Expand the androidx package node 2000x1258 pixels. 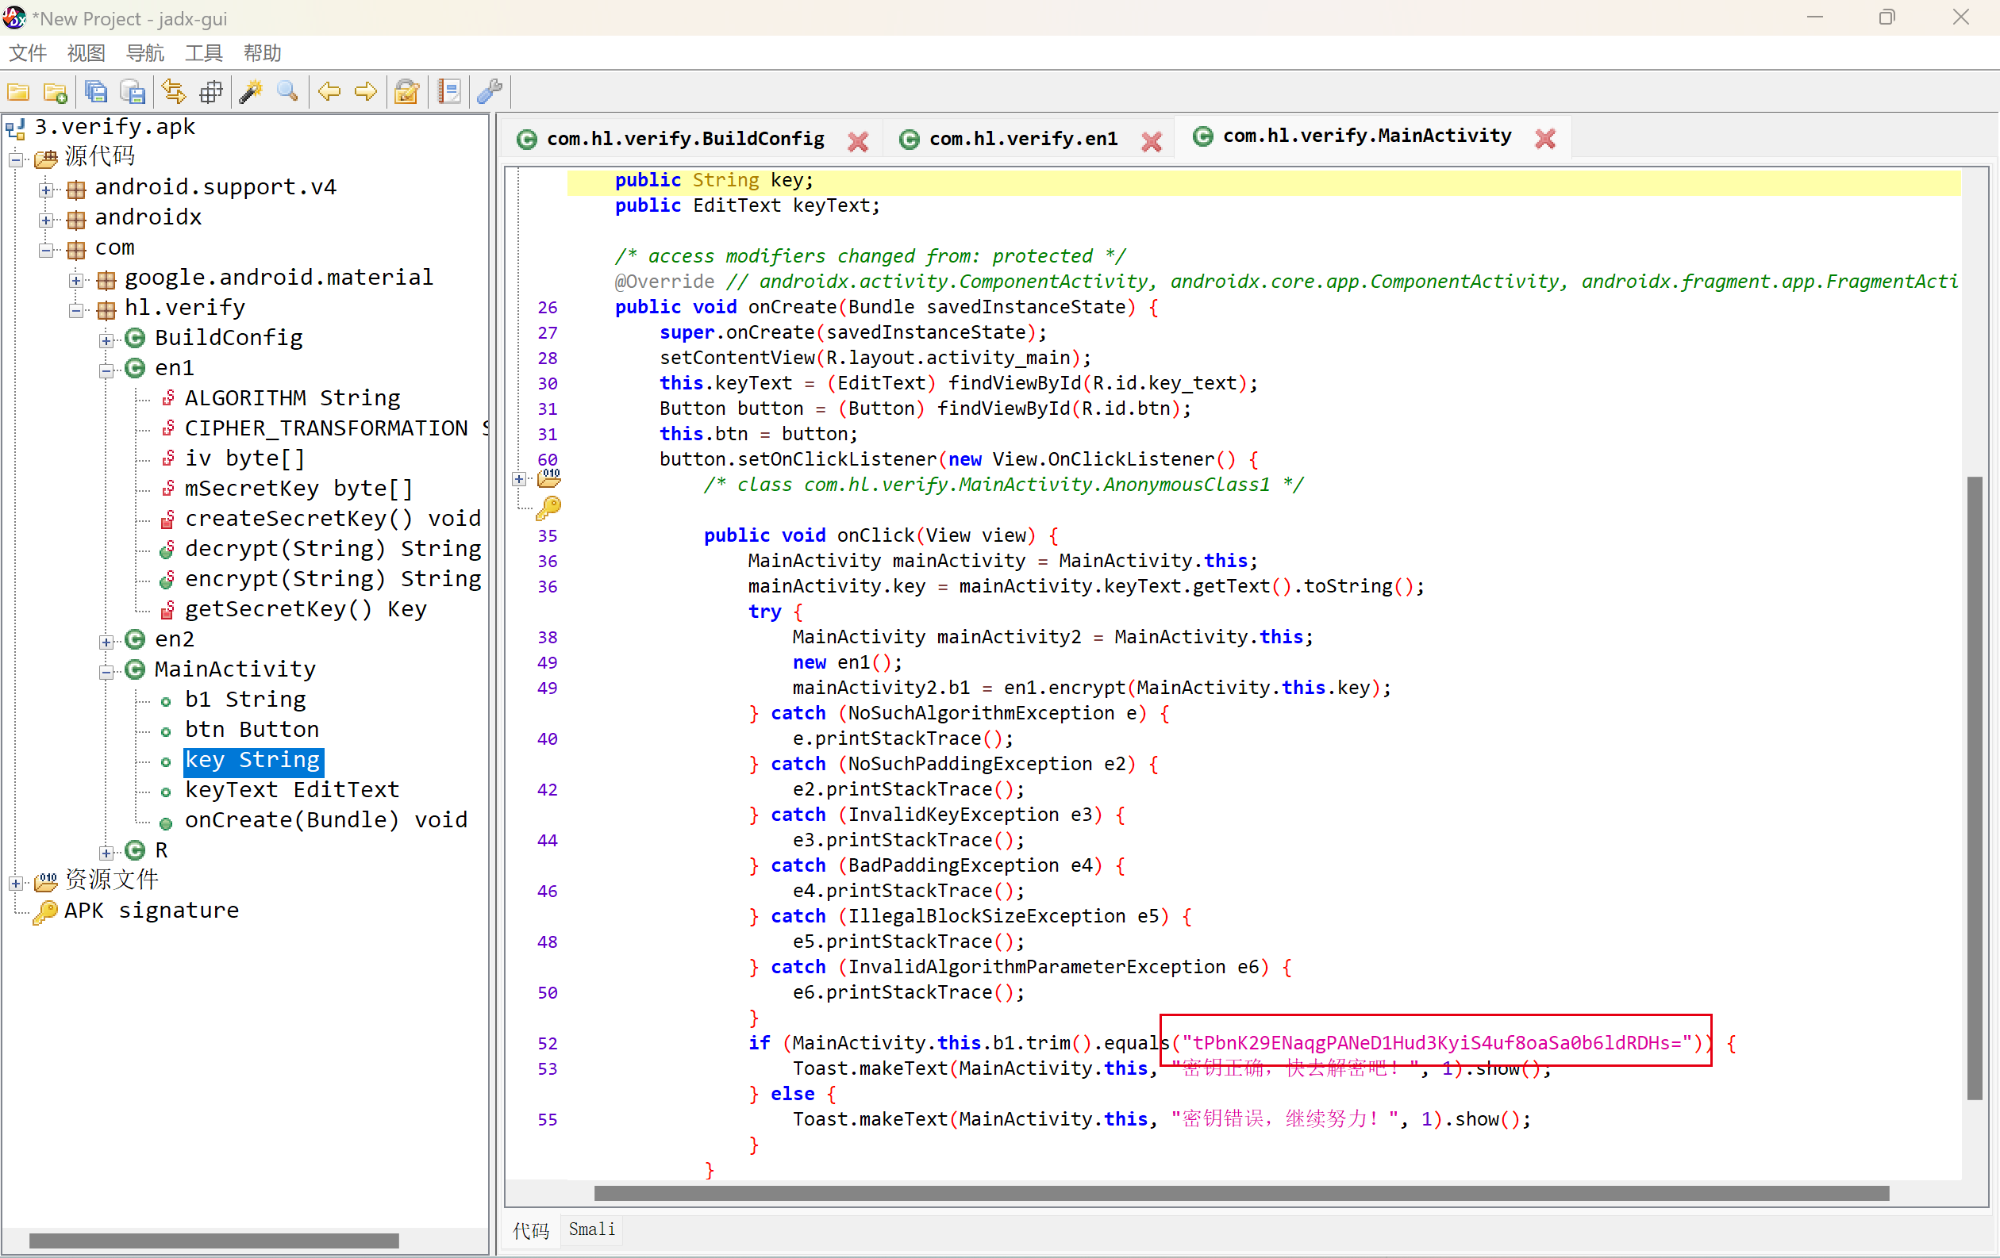[x=47, y=219]
